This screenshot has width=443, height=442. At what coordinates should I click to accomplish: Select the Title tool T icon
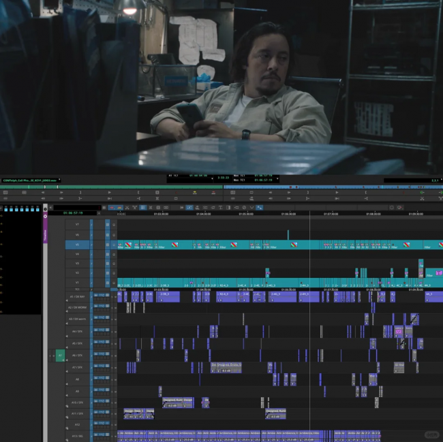(220, 208)
